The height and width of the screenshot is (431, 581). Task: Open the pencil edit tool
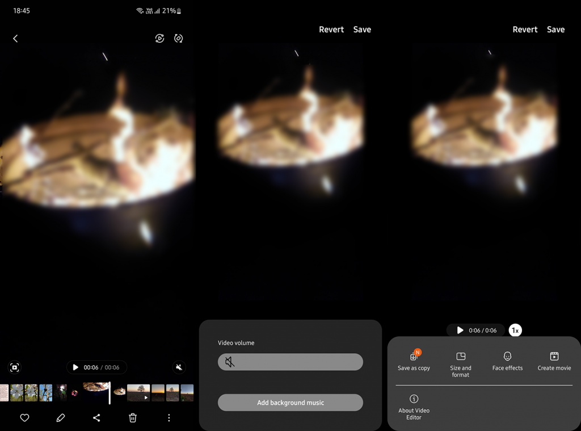(61, 418)
